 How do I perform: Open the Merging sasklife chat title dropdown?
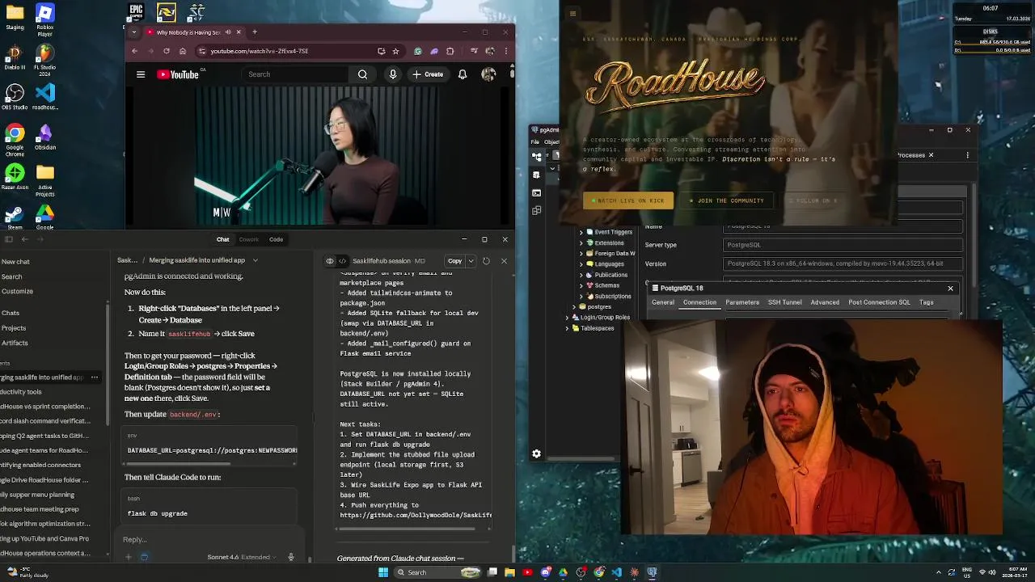(255, 260)
